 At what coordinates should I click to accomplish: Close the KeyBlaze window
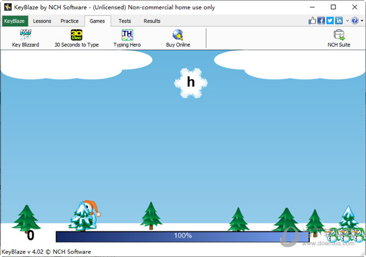pyautogui.click(x=354, y=7)
